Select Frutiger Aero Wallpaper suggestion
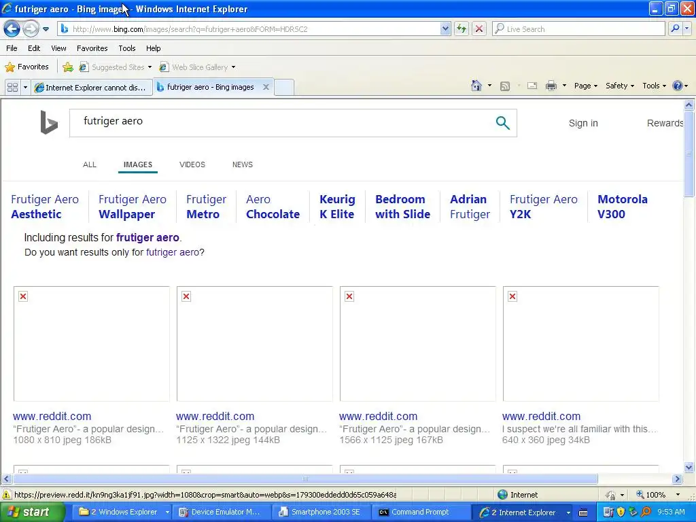The height and width of the screenshot is (522, 696). 133,207
